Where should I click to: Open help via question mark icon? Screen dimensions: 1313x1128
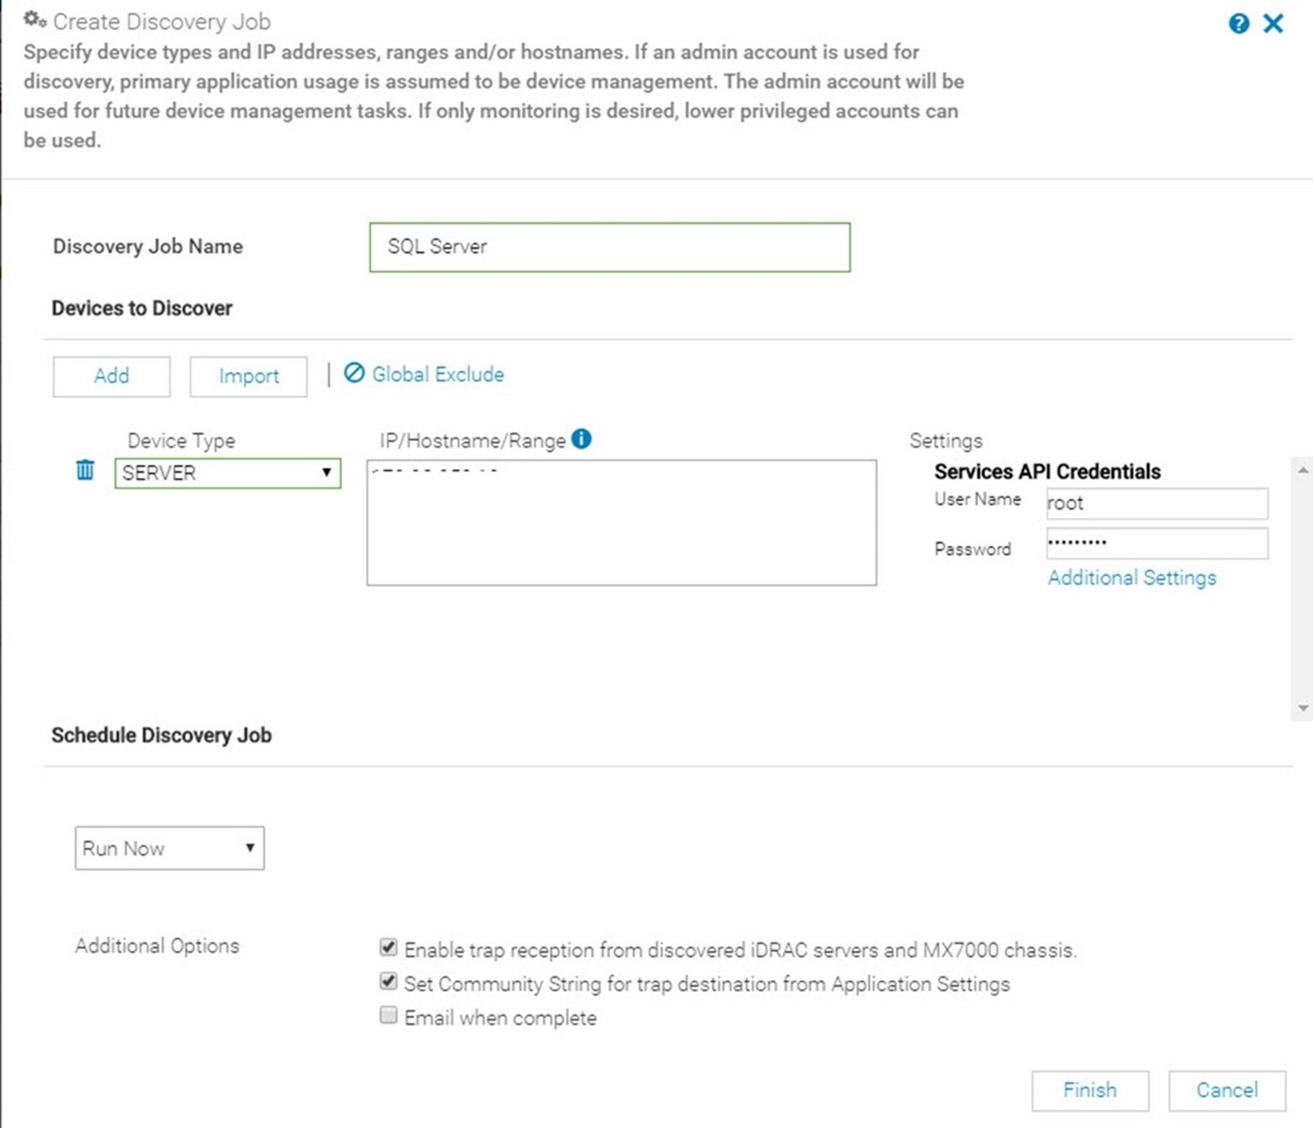[x=1239, y=24]
